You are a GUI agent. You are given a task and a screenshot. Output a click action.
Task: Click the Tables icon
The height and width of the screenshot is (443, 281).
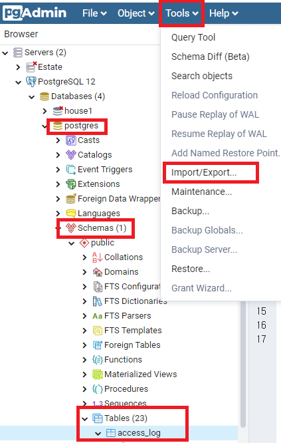pyautogui.click(x=98, y=418)
